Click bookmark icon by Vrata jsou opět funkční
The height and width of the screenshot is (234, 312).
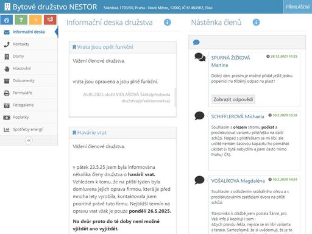[x=74, y=47]
